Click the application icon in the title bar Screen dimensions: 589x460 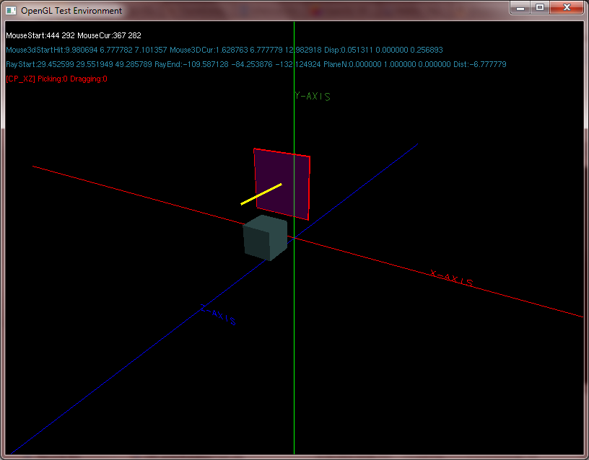[11, 11]
